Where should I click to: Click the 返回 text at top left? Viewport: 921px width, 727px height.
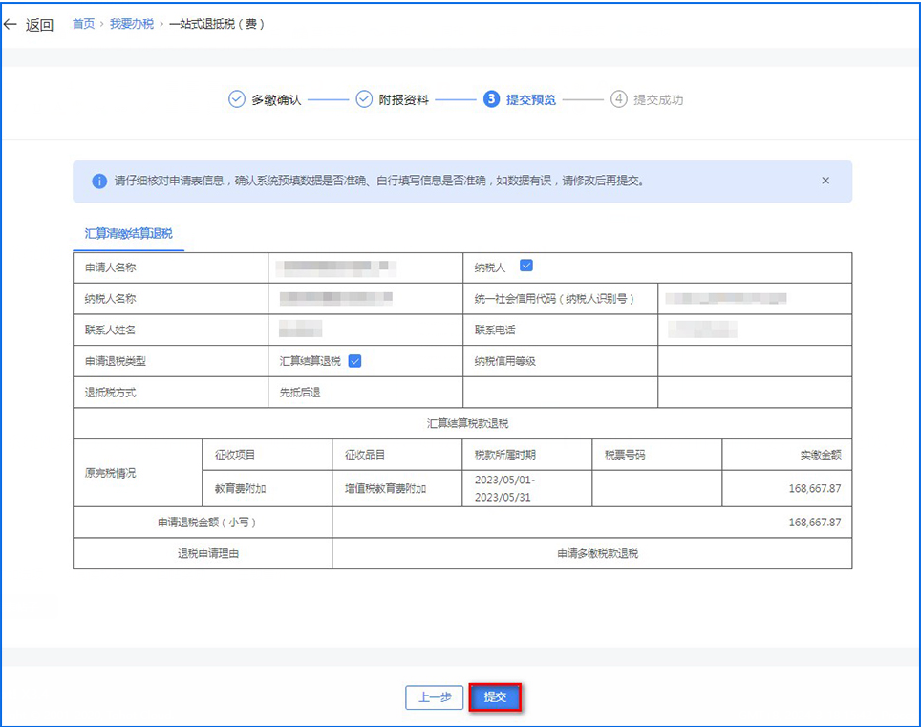click(x=39, y=25)
